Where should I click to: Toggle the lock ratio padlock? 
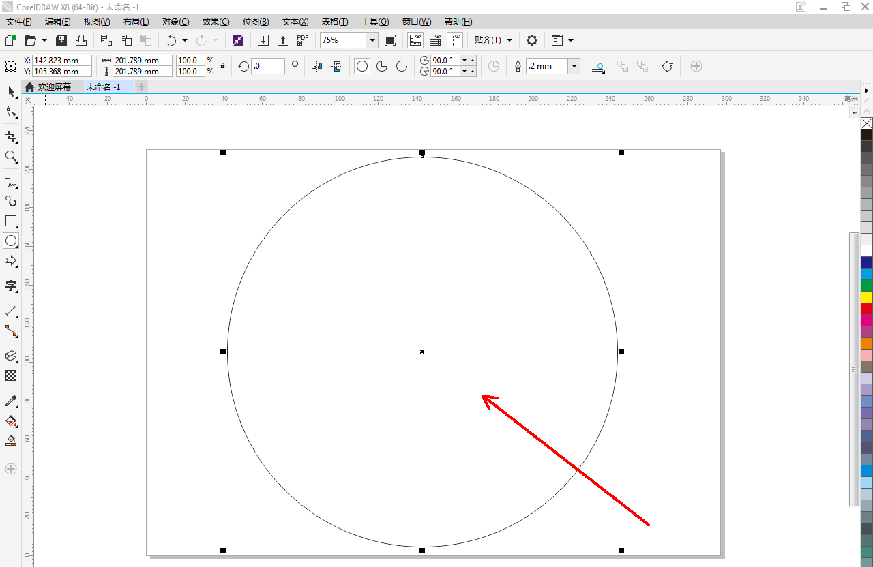222,66
